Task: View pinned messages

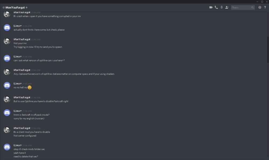Action: point(221,7)
